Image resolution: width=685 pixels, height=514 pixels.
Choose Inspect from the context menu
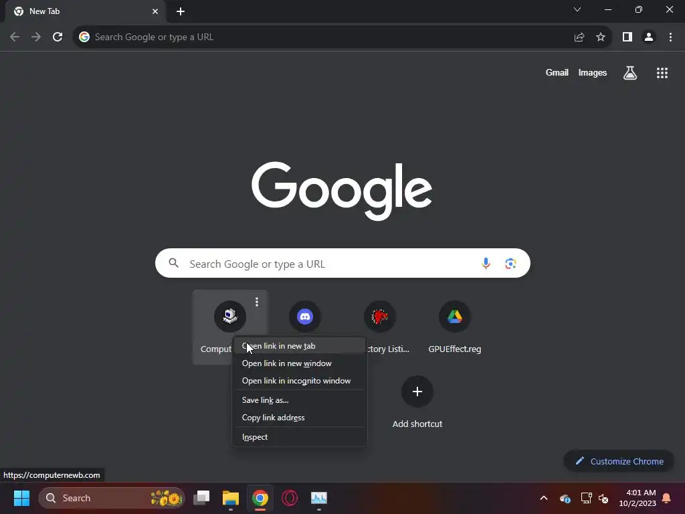tap(300, 436)
